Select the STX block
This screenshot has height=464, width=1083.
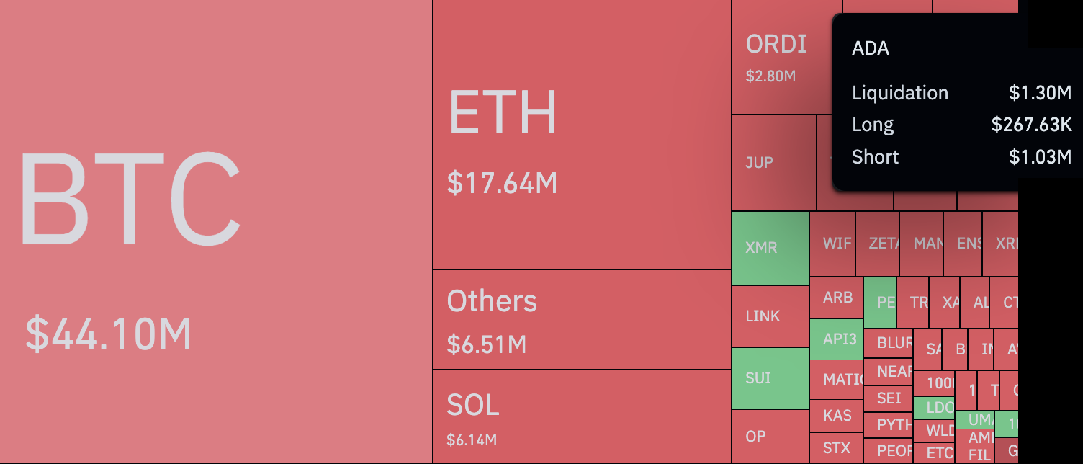tap(837, 448)
